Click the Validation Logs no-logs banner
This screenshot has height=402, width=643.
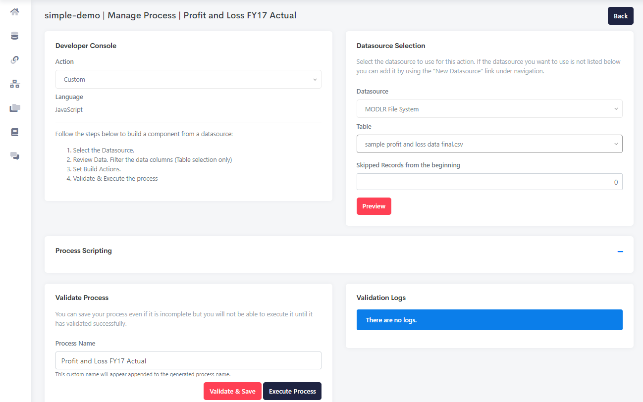[x=489, y=320]
